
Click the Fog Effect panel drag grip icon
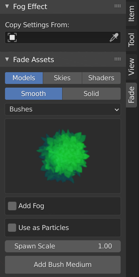pos(118,6)
